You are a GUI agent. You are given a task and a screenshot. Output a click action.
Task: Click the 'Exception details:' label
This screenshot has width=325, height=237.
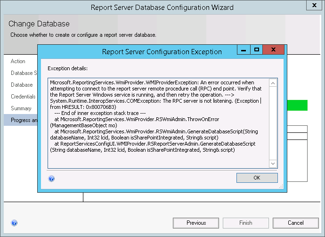pyautogui.click(x=67, y=68)
